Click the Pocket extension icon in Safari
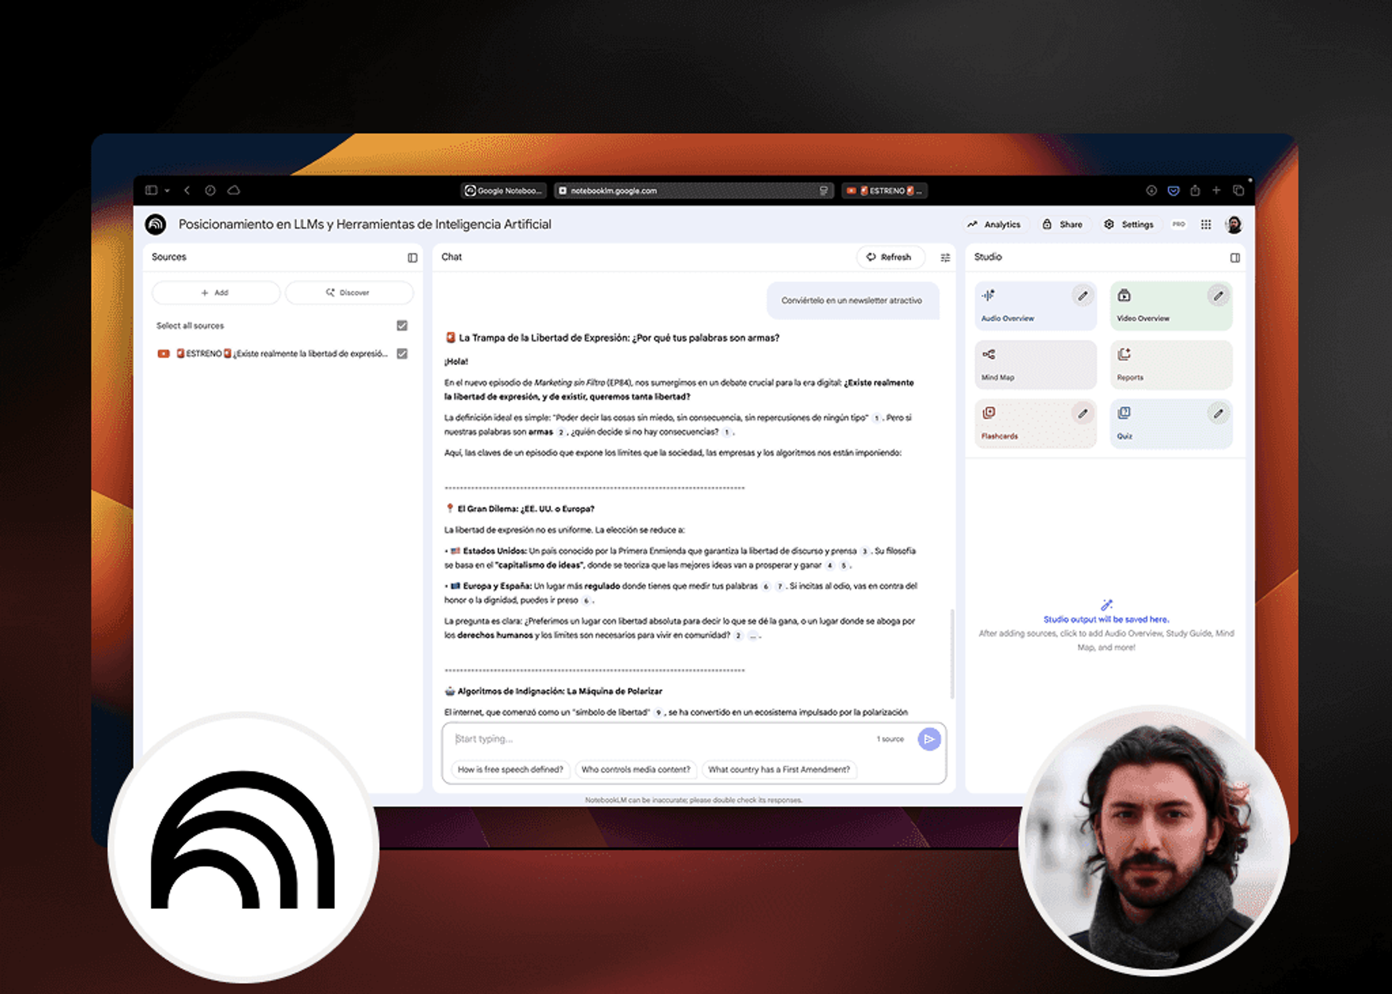 1173,191
